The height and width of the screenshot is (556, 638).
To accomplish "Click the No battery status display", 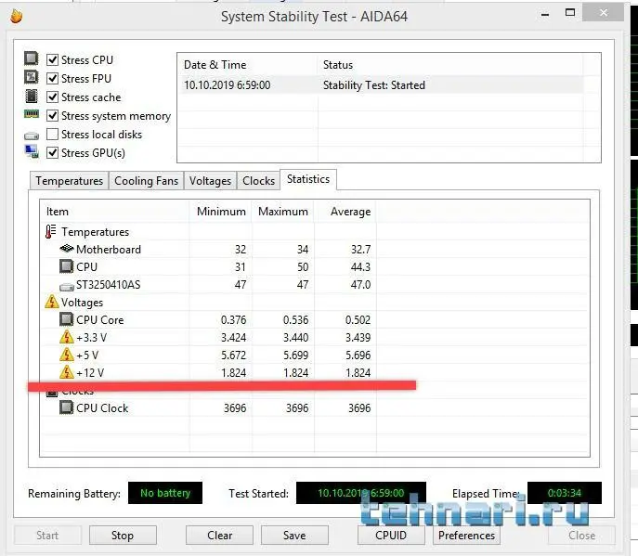I will [165, 493].
